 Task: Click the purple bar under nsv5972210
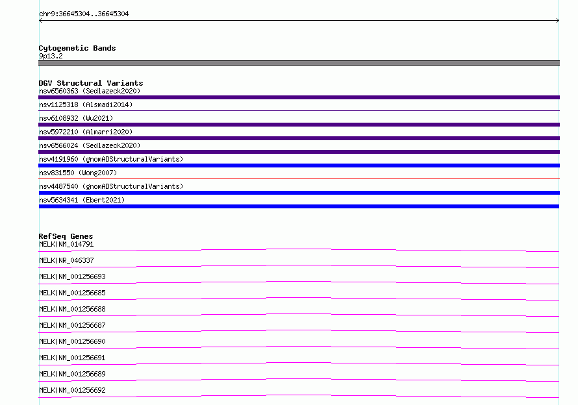pyautogui.click(x=299, y=138)
